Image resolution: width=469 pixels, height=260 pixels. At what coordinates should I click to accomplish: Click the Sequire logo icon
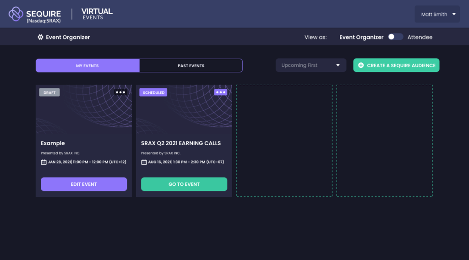click(x=16, y=14)
